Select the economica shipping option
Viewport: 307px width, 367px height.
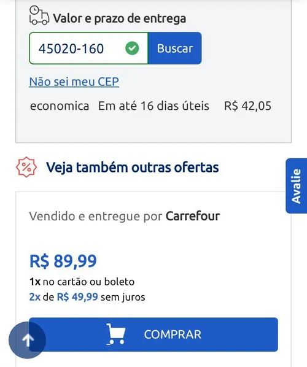[x=60, y=106]
